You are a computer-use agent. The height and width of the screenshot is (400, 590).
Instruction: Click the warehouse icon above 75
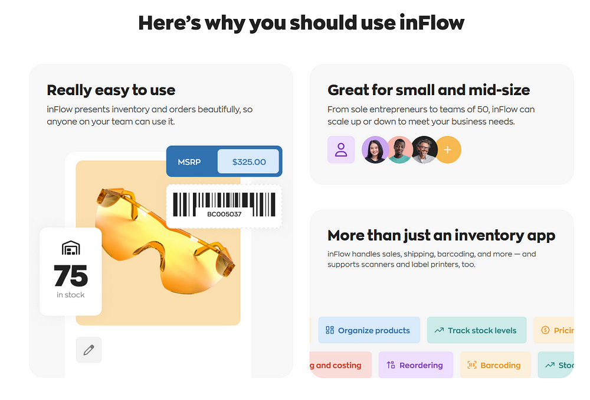(71, 248)
